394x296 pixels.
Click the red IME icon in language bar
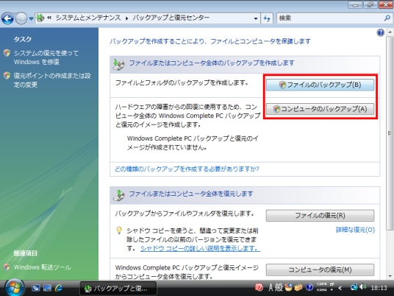(x=259, y=287)
